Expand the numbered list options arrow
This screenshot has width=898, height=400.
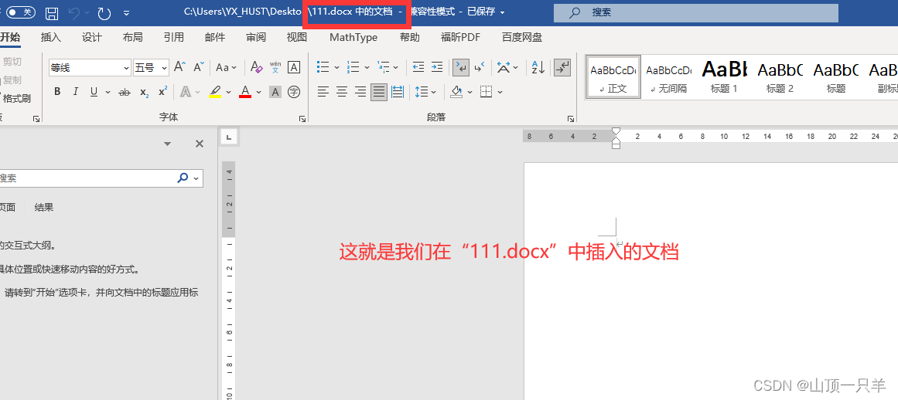pyautogui.click(x=367, y=67)
